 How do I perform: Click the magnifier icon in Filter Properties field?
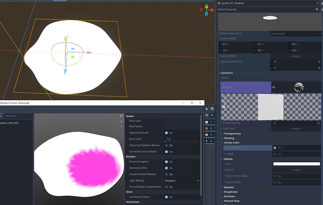pos(317,9)
